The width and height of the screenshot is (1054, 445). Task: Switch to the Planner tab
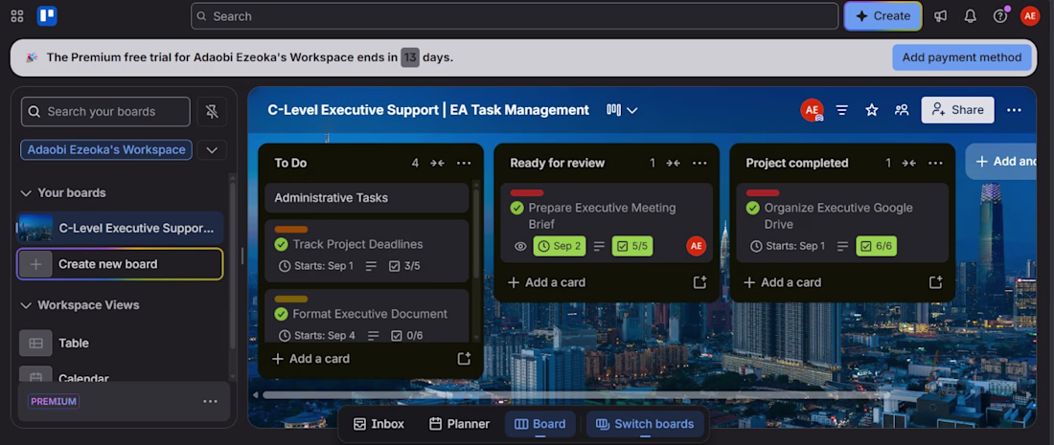click(x=459, y=424)
